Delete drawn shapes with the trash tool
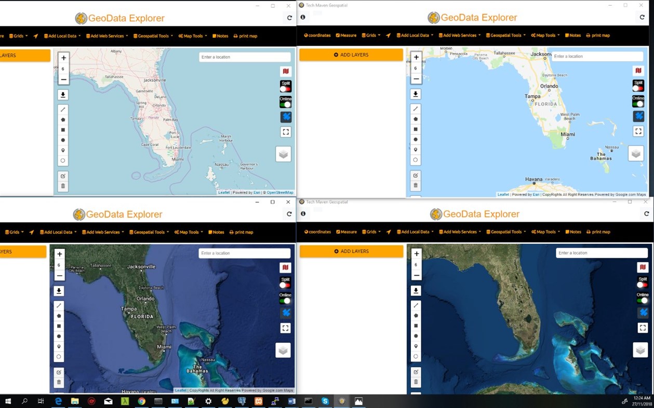Viewport: 654px width, 408px height. [62, 186]
